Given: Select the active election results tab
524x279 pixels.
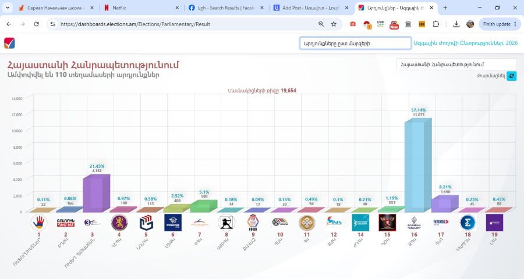Looking at the screenshot, I should (x=396, y=8).
